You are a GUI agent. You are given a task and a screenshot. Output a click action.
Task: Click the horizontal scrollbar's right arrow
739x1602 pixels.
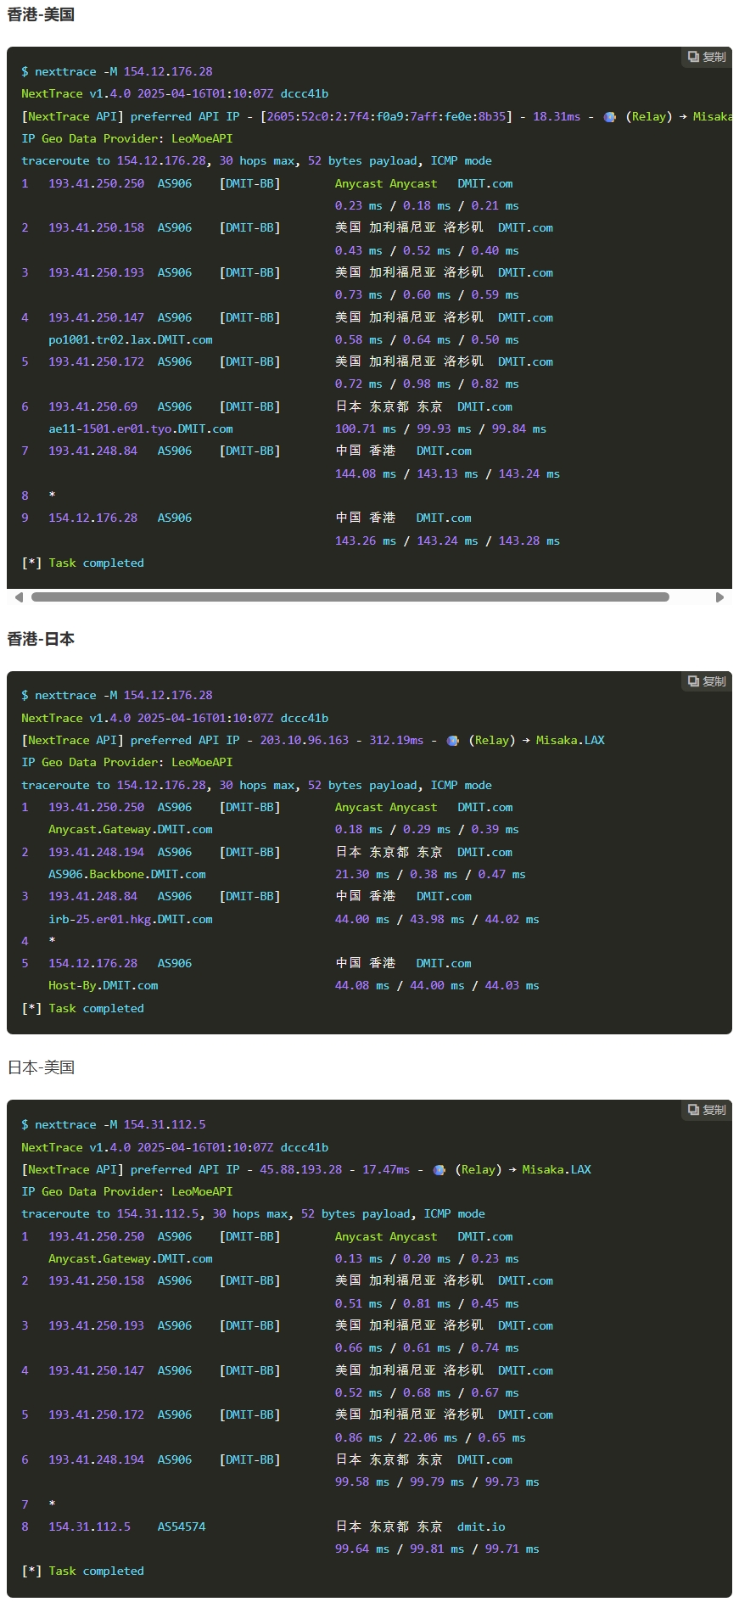click(719, 597)
